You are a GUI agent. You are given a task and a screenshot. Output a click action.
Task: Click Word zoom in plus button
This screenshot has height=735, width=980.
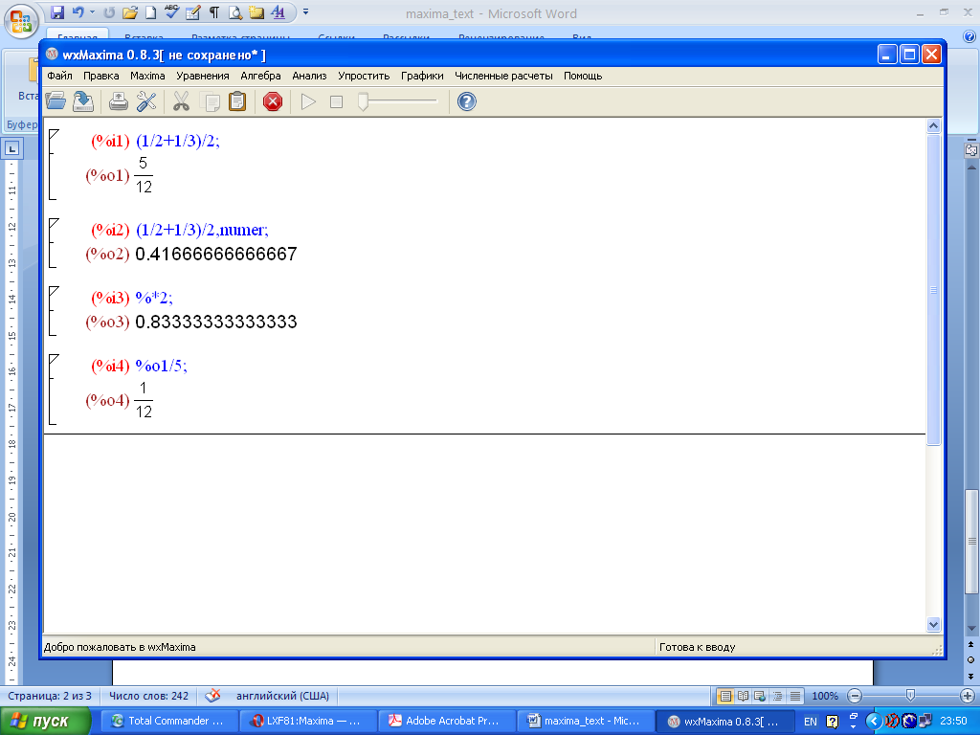coord(967,696)
